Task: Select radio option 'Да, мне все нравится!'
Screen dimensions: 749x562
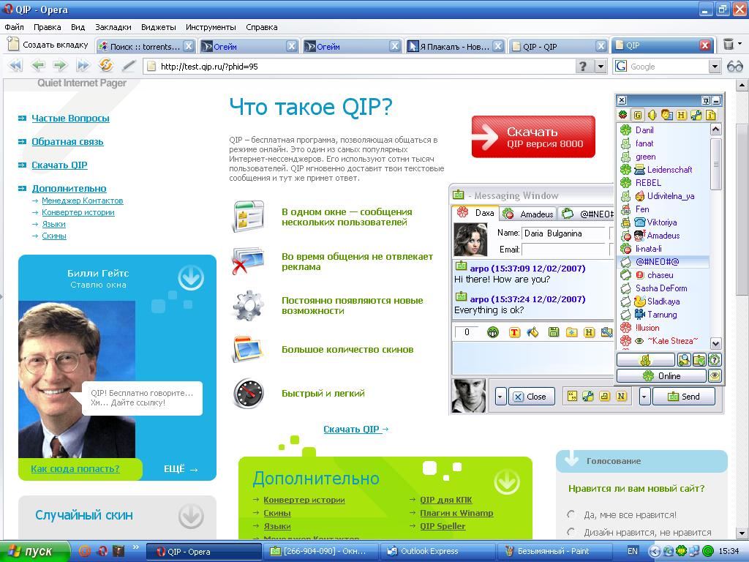Action: [x=571, y=514]
